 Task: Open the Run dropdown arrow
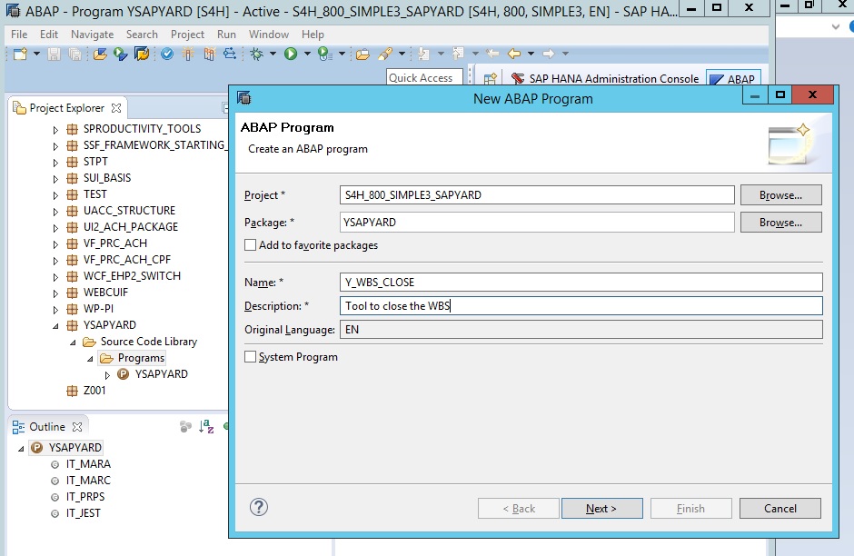pyautogui.click(x=307, y=54)
